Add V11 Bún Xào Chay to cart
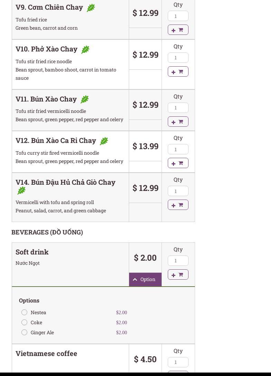 click(178, 122)
